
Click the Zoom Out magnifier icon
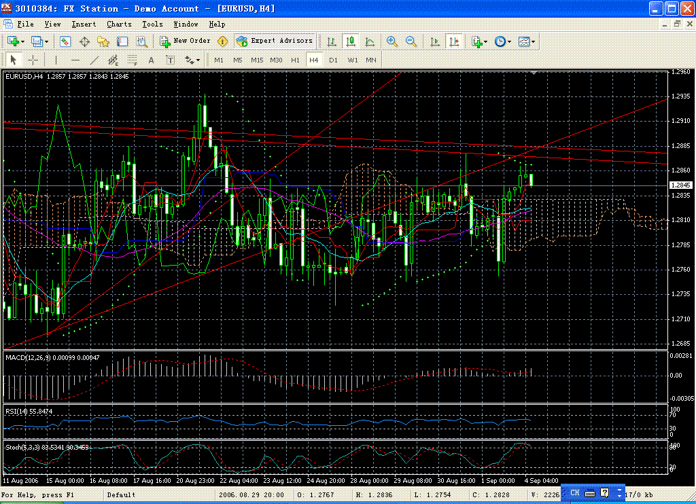coord(411,41)
